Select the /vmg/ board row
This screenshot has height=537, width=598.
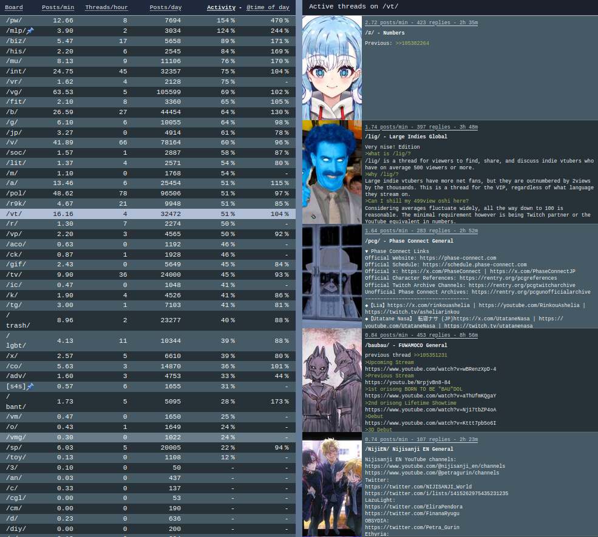(x=148, y=437)
